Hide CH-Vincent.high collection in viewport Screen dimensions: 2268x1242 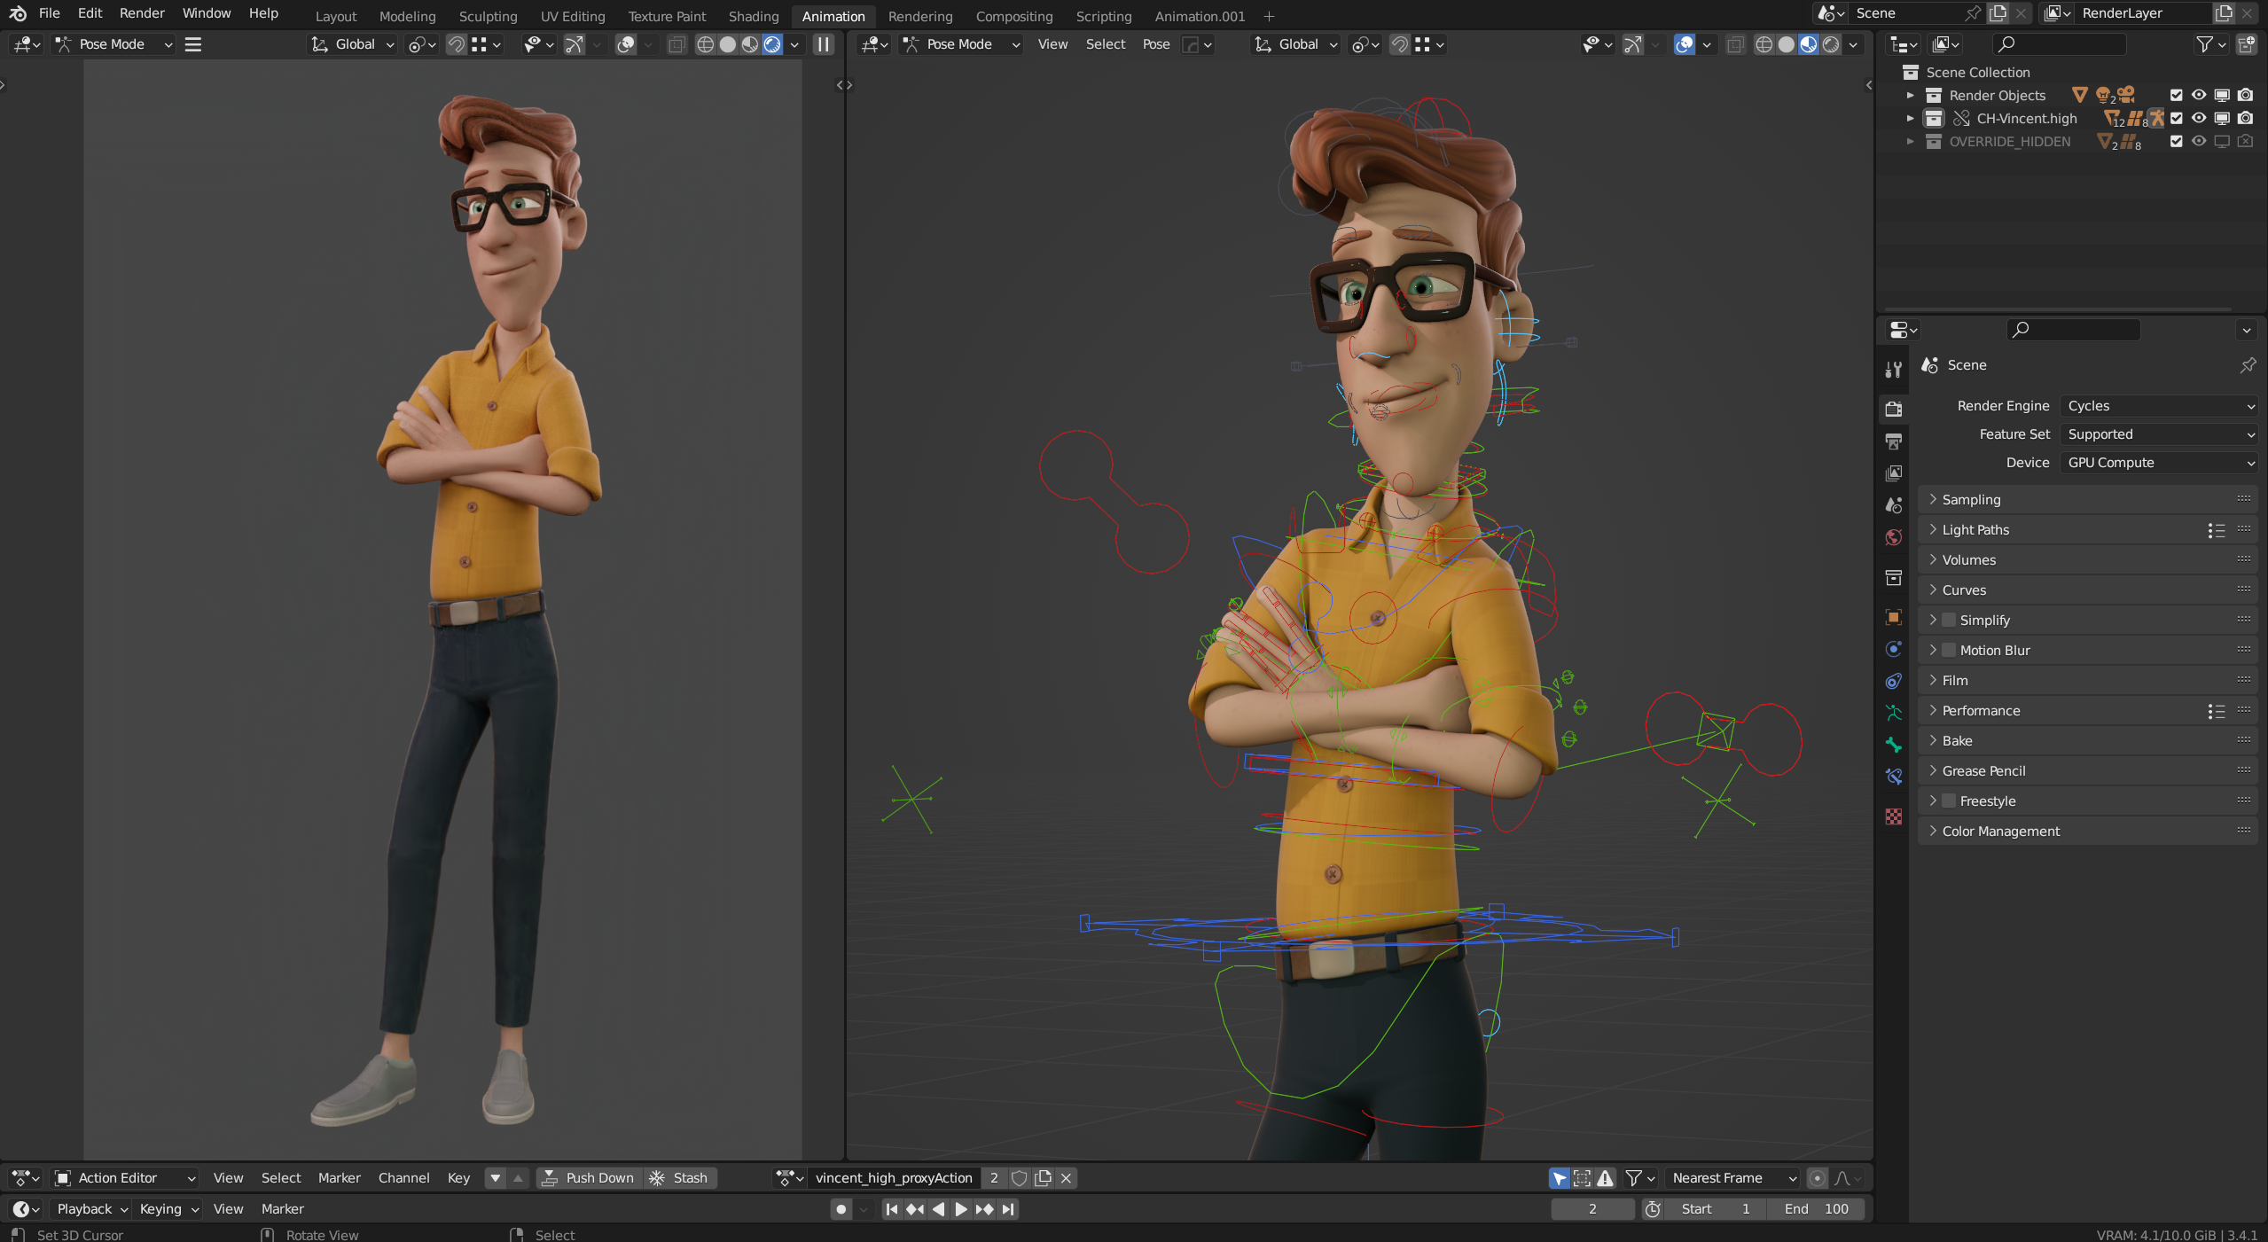[2199, 118]
